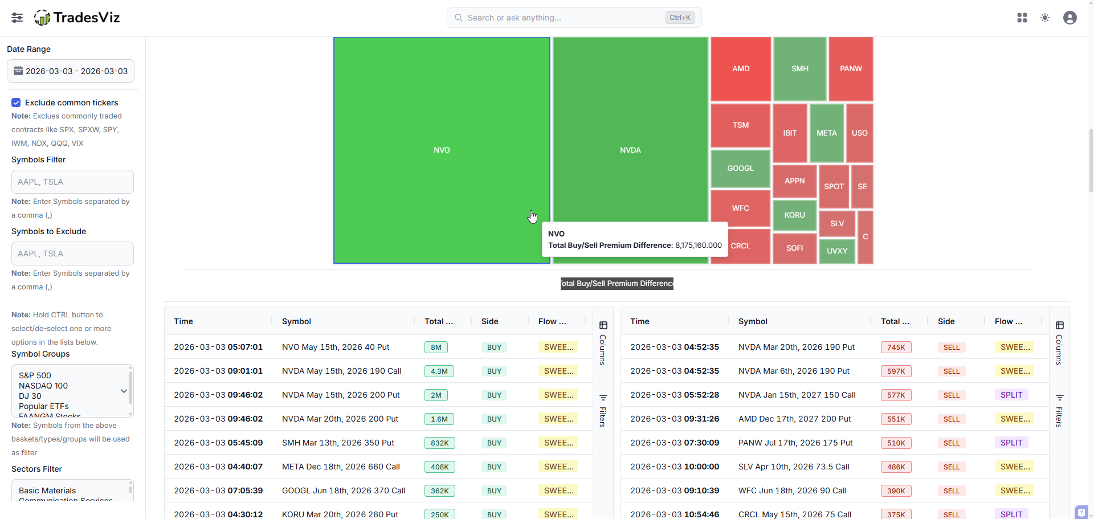
Task: Click the SOFI treemap tile
Action: pos(795,248)
